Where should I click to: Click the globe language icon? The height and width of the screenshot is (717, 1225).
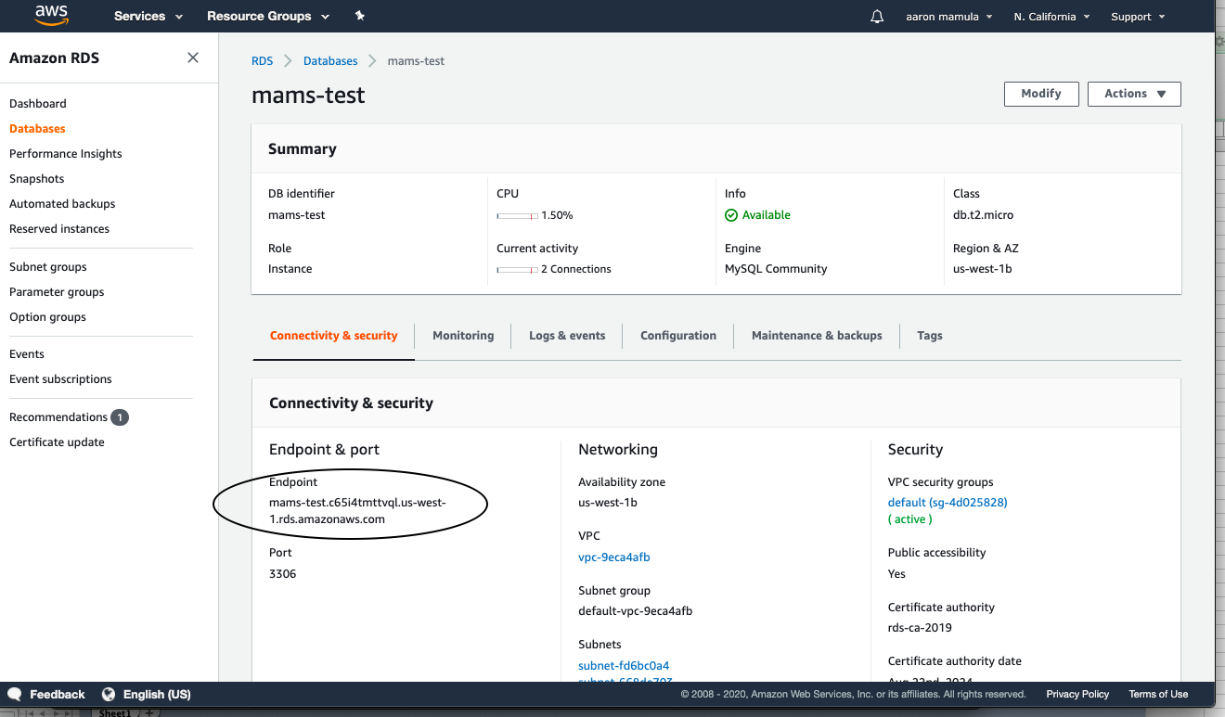coord(109,694)
